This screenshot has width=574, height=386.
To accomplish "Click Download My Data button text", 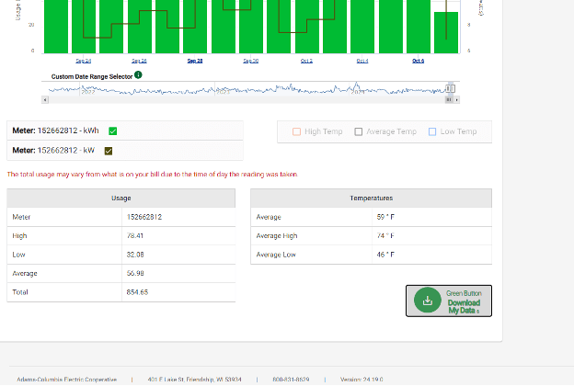I will 464,307.
